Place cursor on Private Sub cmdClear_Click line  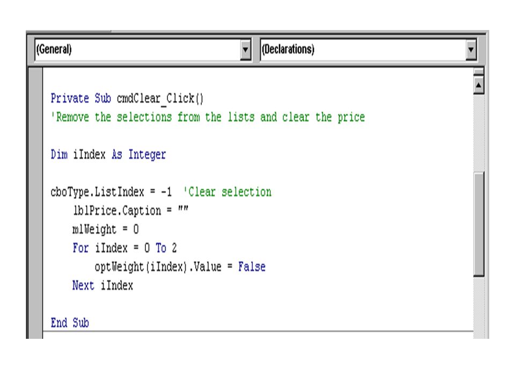pos(127,99)
